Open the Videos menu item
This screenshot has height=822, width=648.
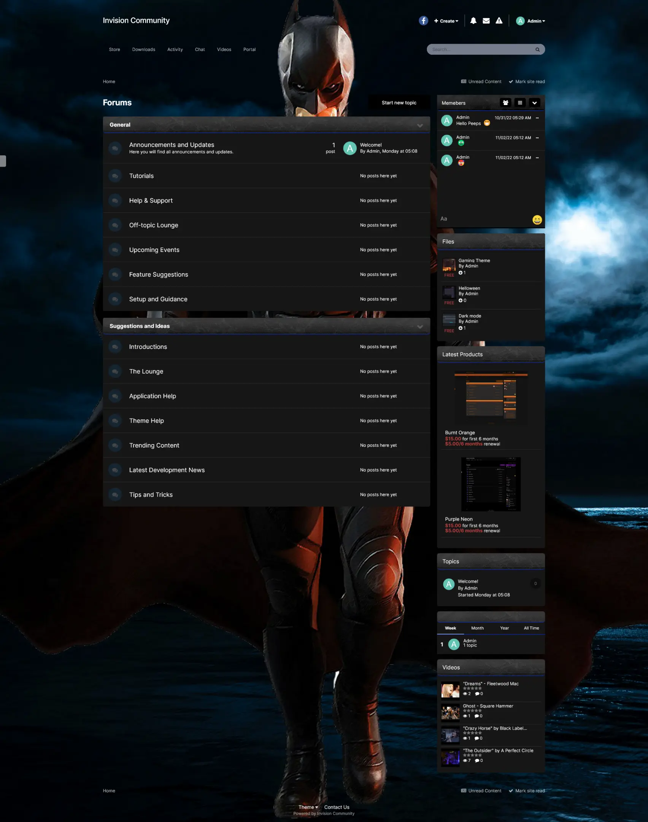click(x=224, y=49)
